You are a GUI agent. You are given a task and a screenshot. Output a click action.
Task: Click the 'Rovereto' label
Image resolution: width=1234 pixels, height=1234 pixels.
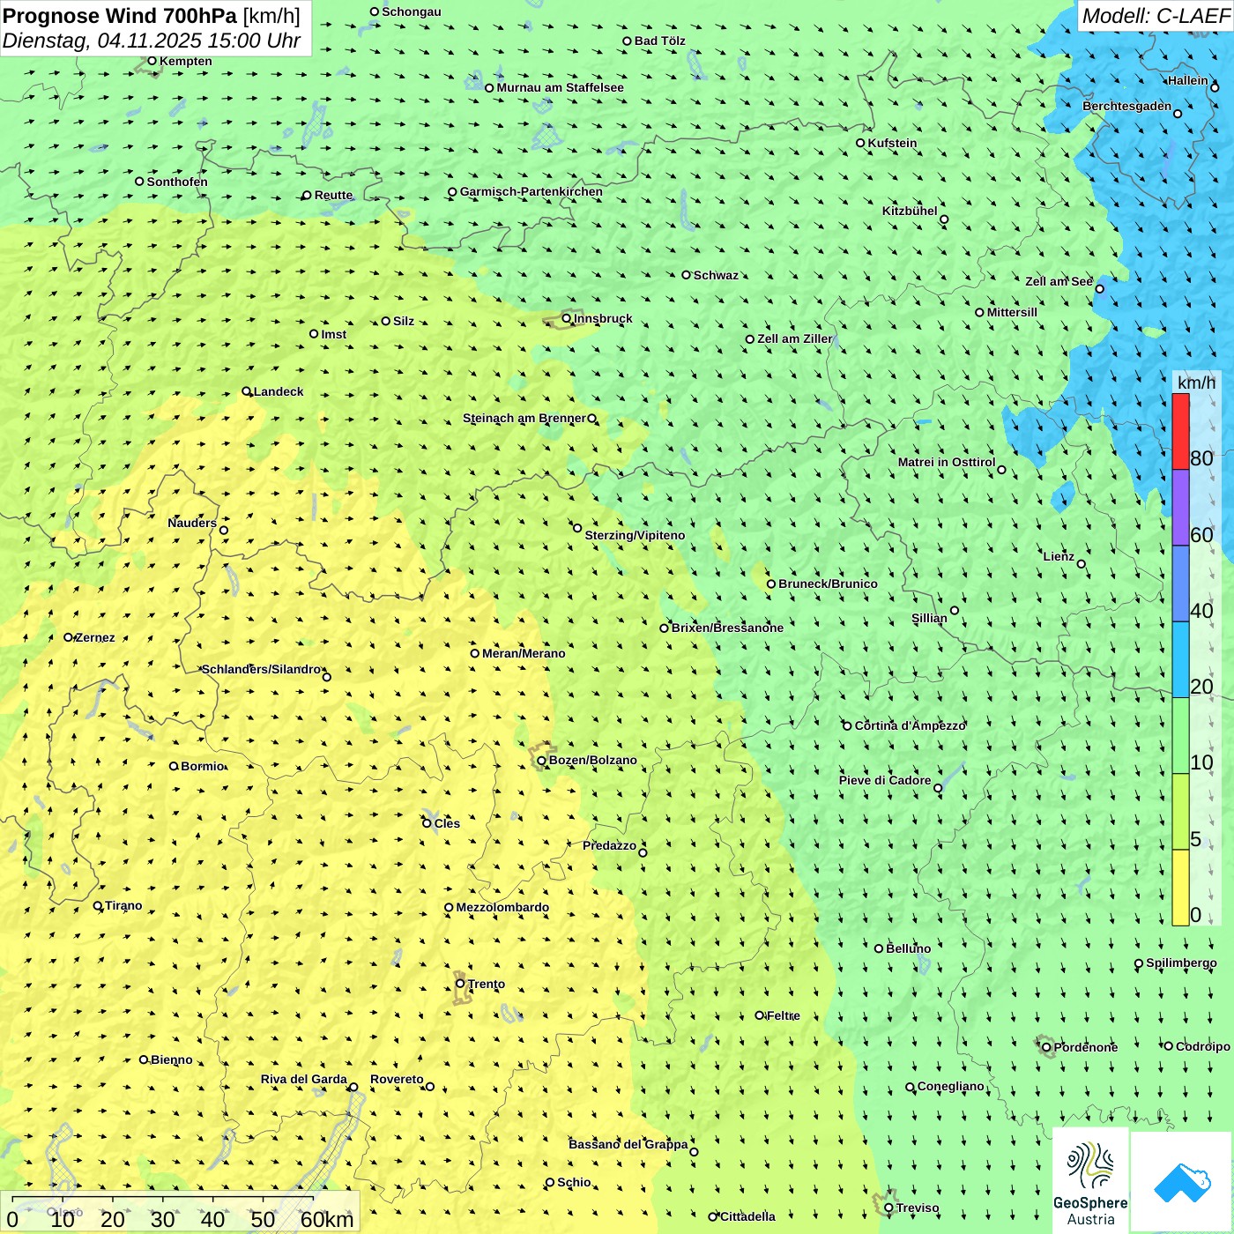(397, 1079)
